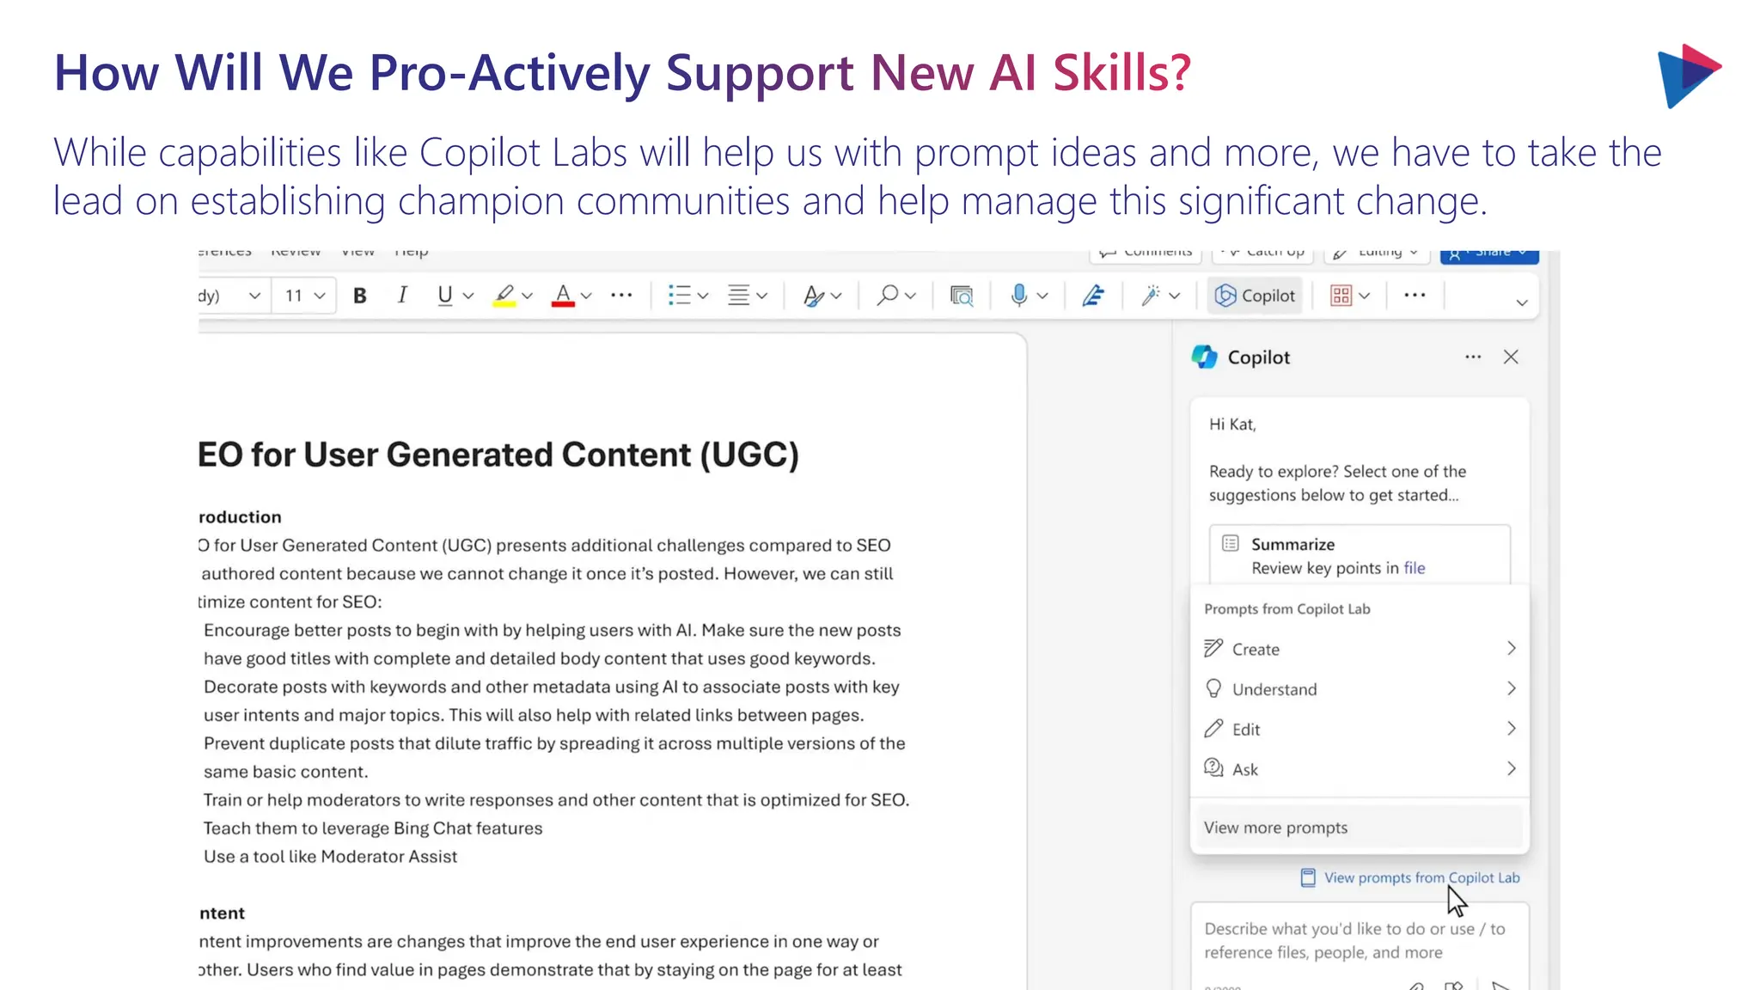Click the Understand lightbulb icon

click(1213, 688)
